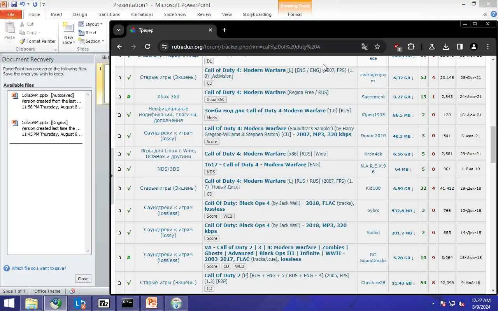498x311 pixels.
Task: Open Customize Quick Access Toolbar dropdown
Action: click(x=44, y=5)
